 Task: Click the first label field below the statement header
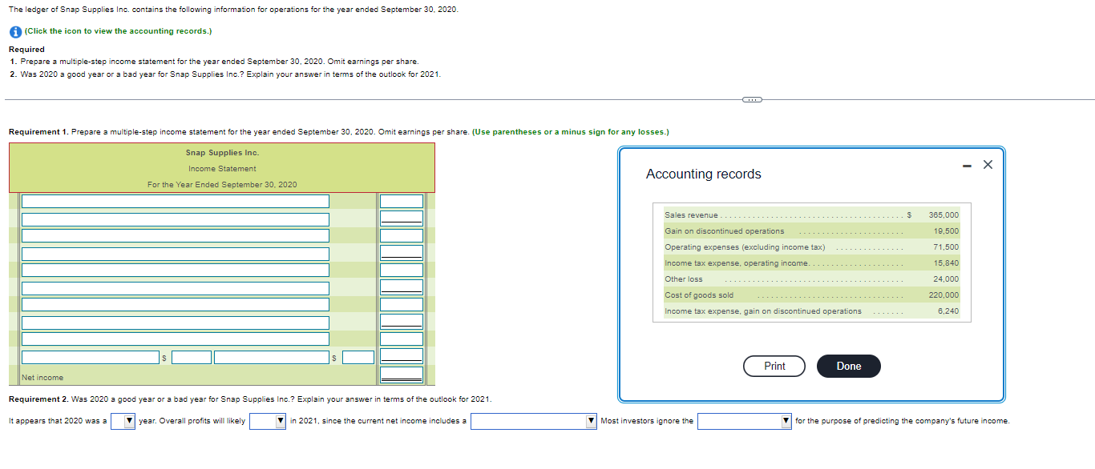176,202
